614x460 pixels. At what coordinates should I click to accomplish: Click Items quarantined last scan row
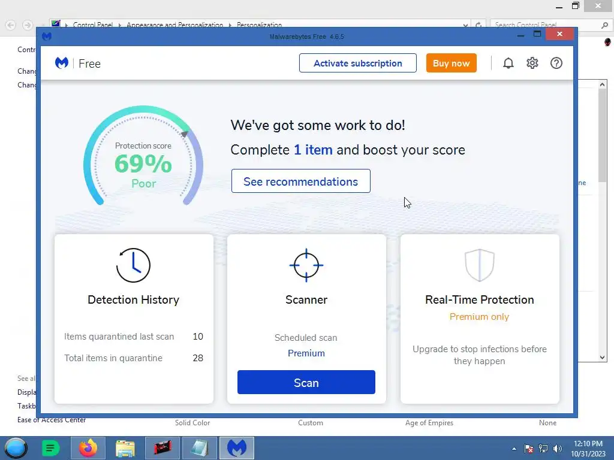pos(134,337)
